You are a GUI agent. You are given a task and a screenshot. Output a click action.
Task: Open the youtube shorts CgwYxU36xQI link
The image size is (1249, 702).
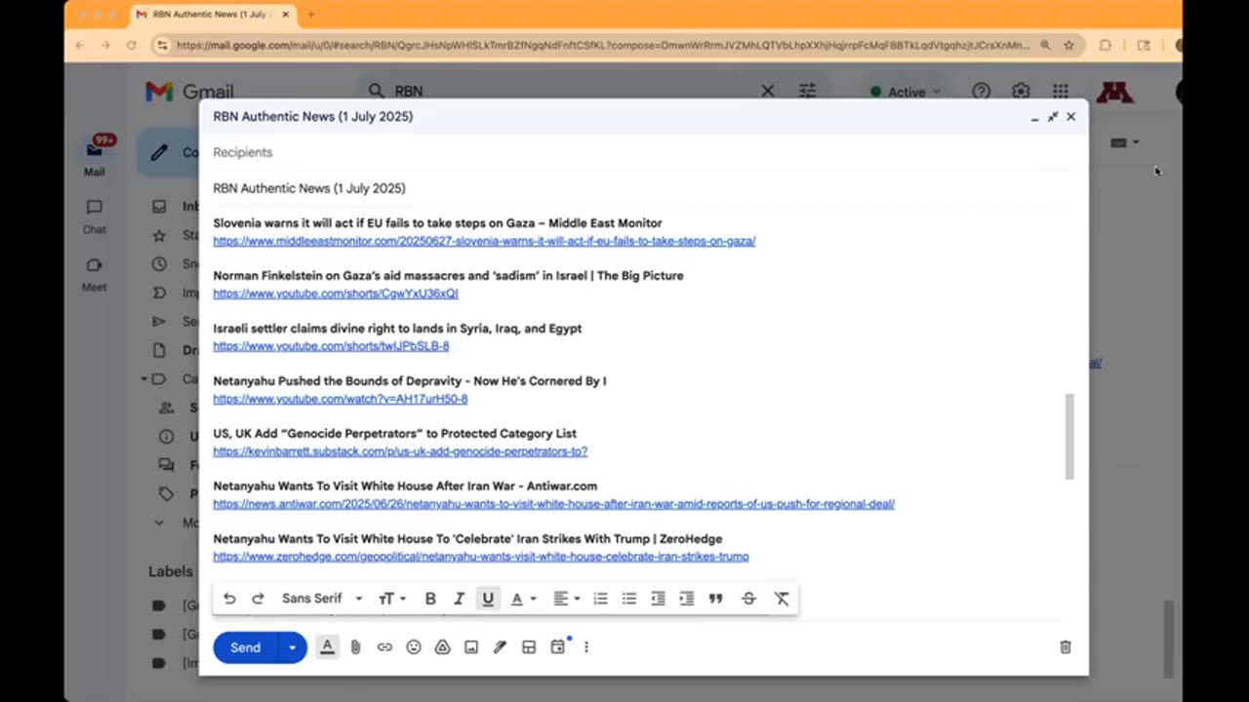336,293
